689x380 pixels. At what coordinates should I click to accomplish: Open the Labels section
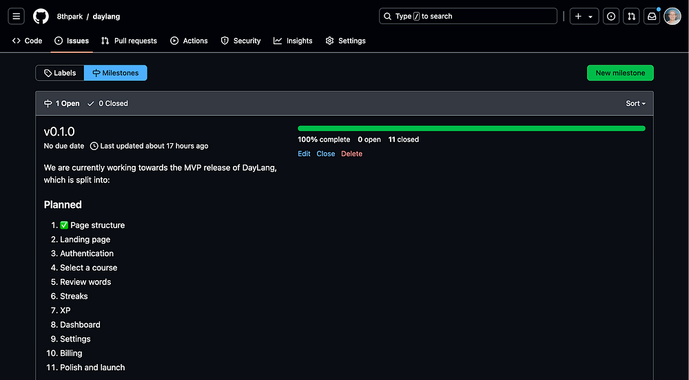[x=60, y=73]
